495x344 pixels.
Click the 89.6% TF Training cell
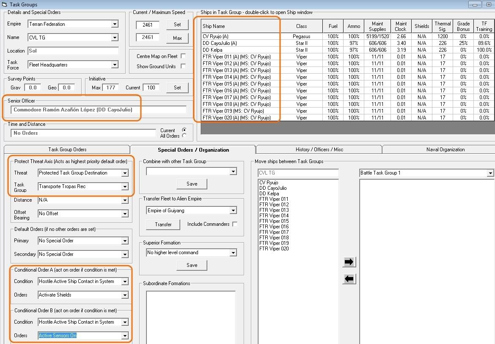484,43
